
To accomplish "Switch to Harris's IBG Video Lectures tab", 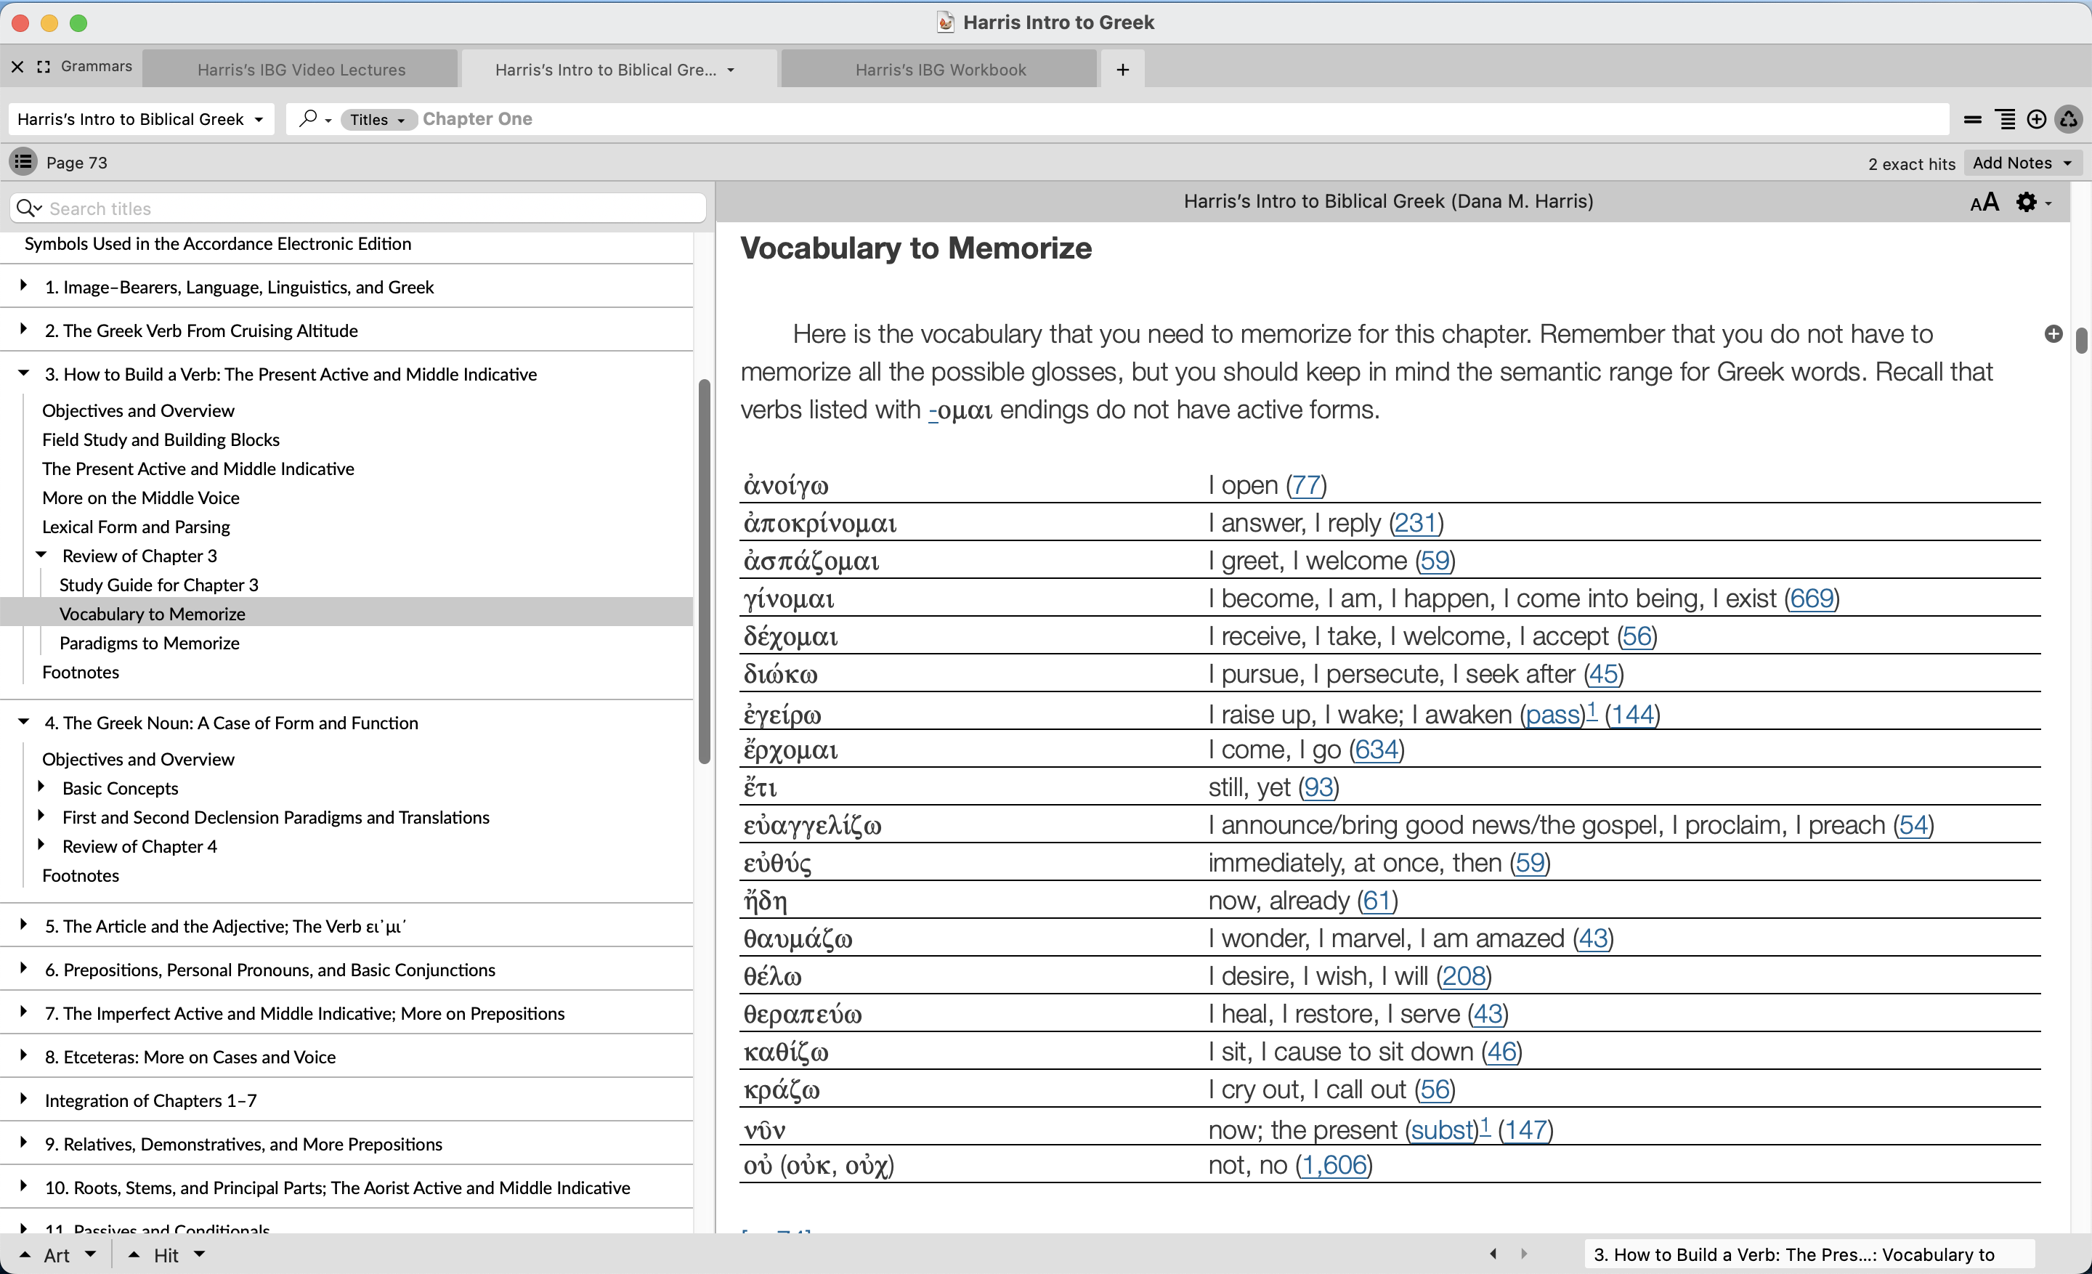I will [301, 70].
